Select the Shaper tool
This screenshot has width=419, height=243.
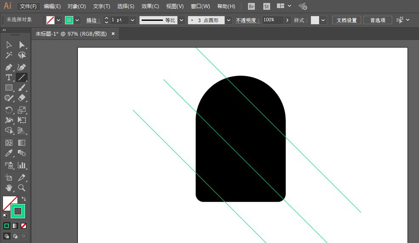[x=9, y=98]
